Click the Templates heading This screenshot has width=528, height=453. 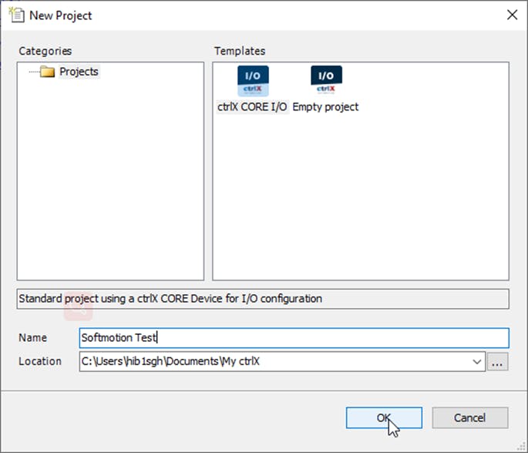[240, 51]
